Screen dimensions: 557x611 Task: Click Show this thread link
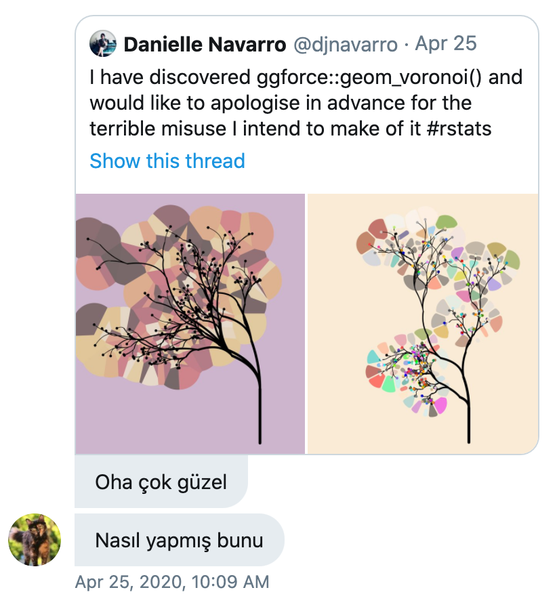pyautogui.click(x=167, y=161)
